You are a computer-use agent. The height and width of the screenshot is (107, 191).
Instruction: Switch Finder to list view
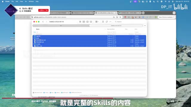[x=84, y=22]
